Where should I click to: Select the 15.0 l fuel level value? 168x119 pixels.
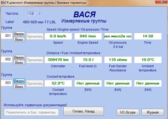pos(88,60)
